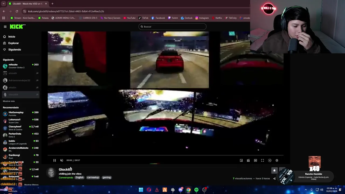345x194 pixels.
Task: Open playback speed control icon
Action: coord(270,160)
